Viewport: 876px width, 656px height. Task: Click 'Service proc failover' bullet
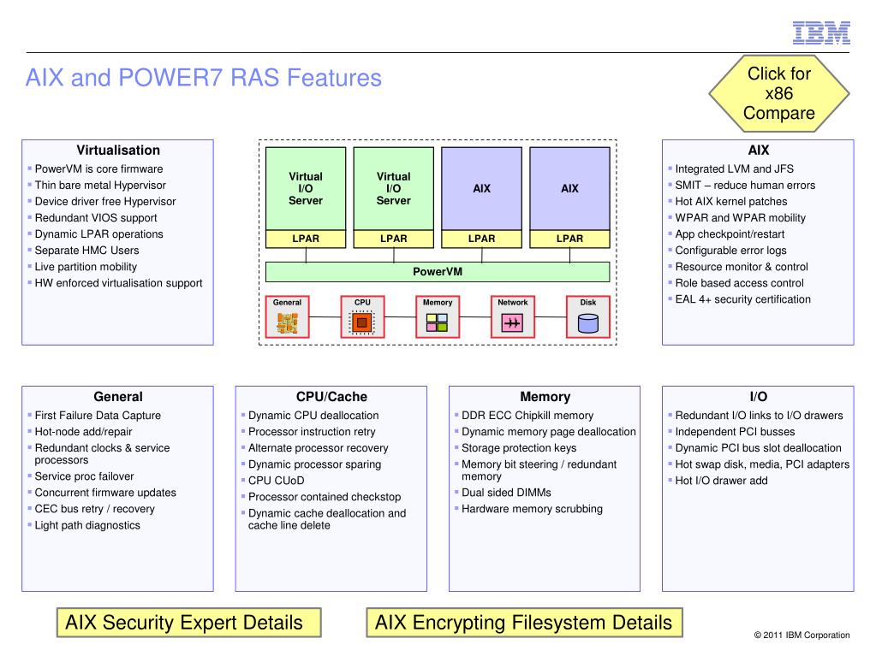85,476
